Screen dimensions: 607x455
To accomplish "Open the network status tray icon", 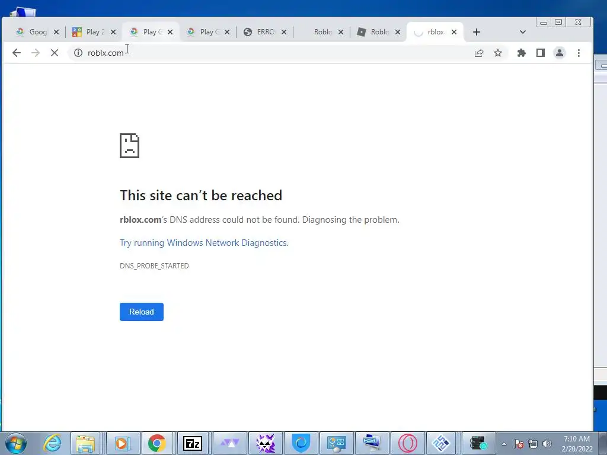I will tap(533, 444).
